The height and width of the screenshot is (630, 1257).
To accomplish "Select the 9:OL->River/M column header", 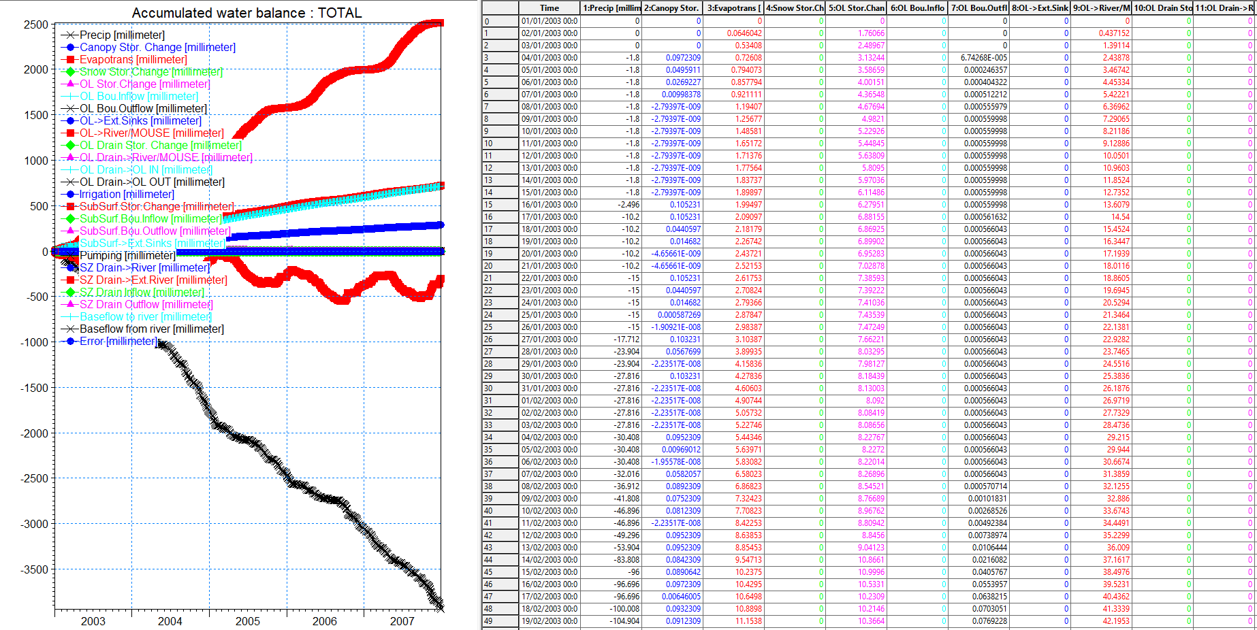I will coord(1101,8).
